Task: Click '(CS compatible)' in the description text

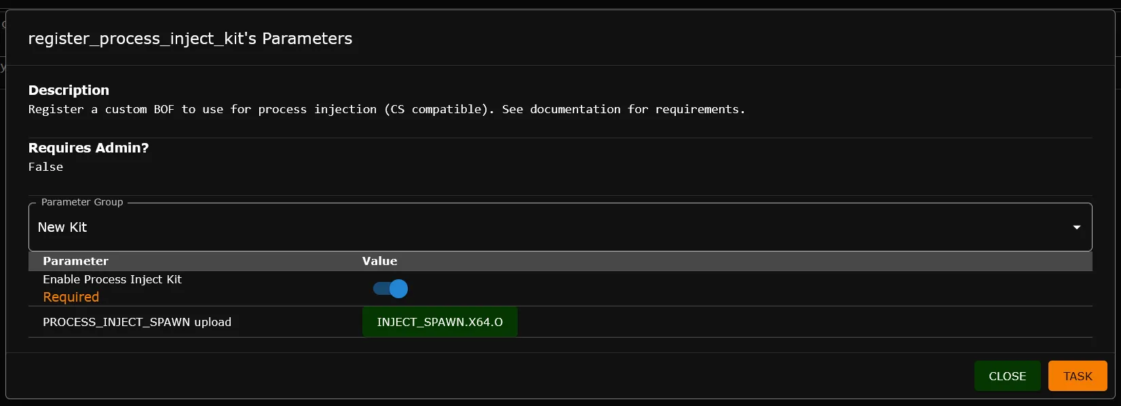Action: tap(439, 109)
